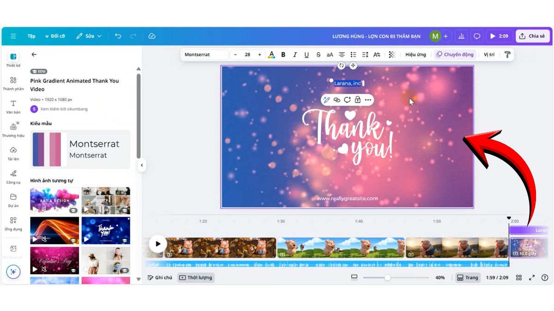Image resolution: width=554 pixels, height=311 pixels.
Task: Open the Tệp menu
Action: 31,36
